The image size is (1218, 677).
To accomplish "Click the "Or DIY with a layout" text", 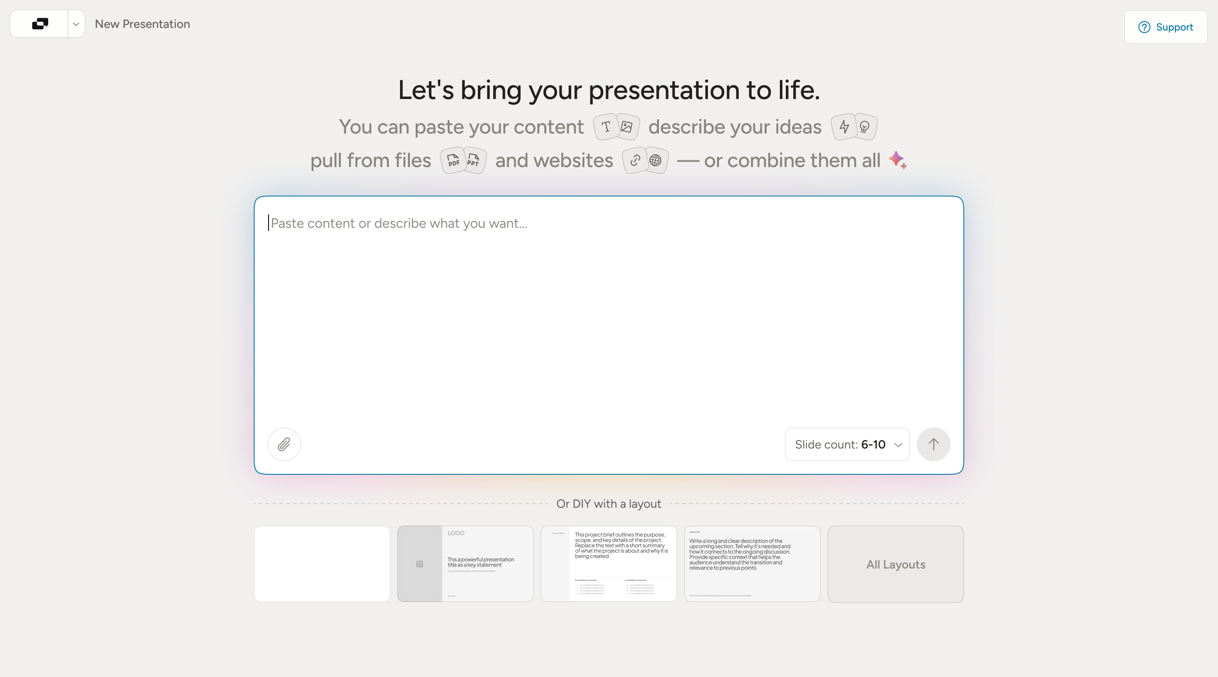I will coord(609,504).
